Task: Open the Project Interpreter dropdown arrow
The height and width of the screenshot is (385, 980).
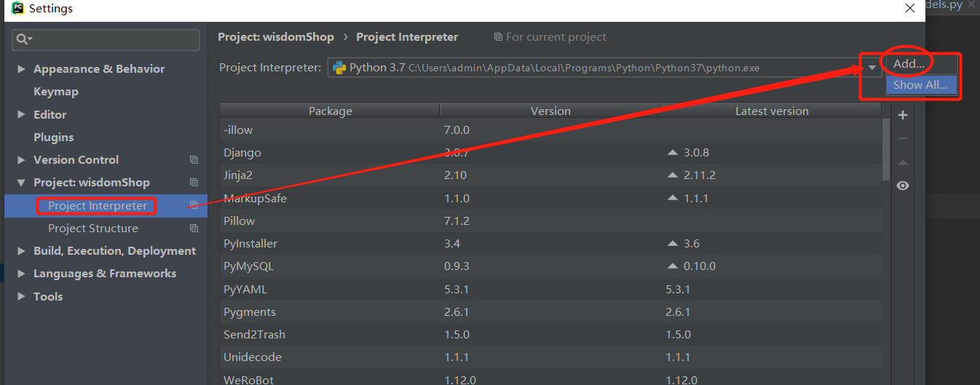Action: [x=872, y=68]
